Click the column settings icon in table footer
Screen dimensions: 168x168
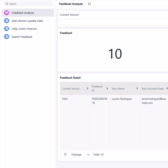coord(65,154)
